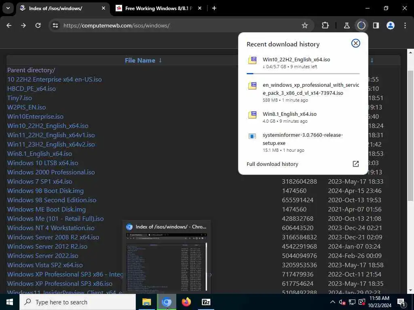Reload the current page
Screen dimensions: 414x310
coord(38,25)
